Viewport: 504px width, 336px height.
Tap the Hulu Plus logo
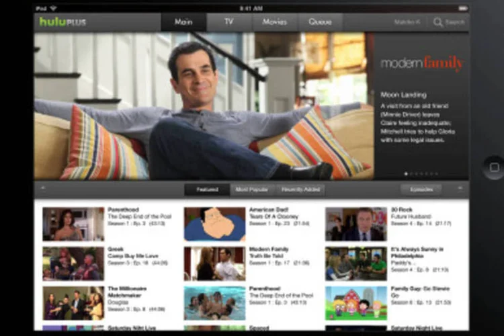(62, 22)
